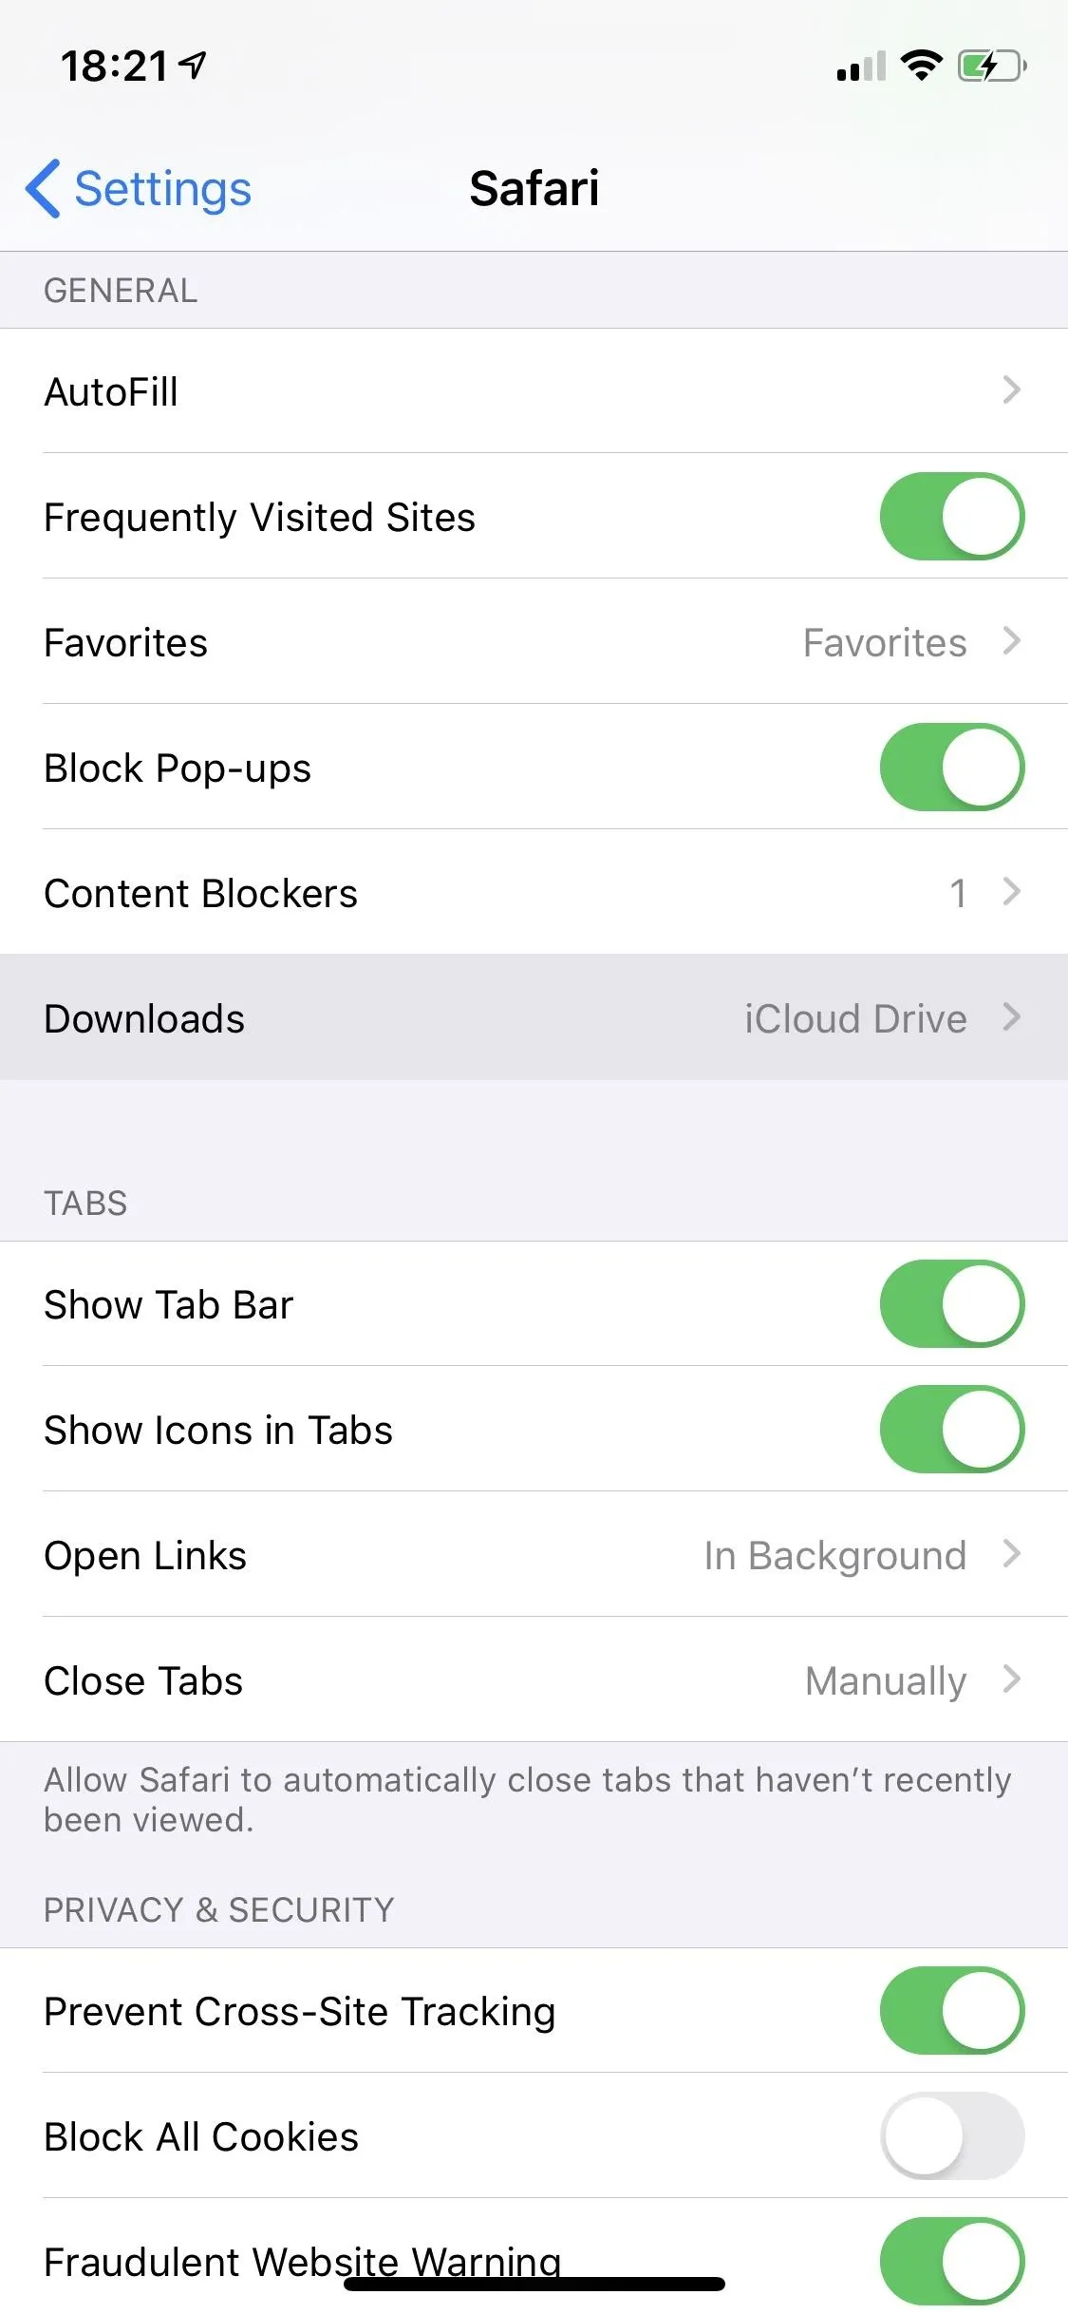This screenshot has height=2314, width=1068.
Task: Turn off the Block Pop-ups toggle
Action: 952,767
